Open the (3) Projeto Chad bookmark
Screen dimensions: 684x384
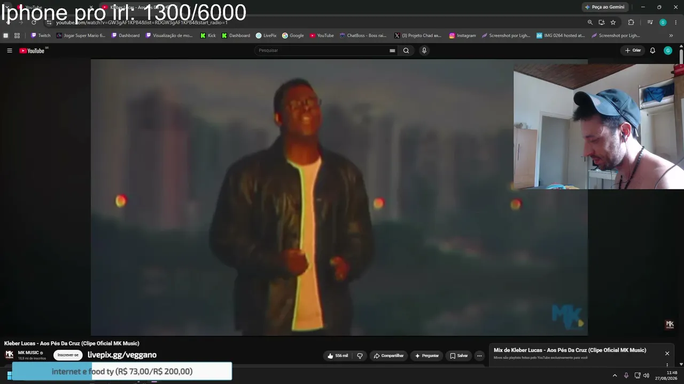418,36
